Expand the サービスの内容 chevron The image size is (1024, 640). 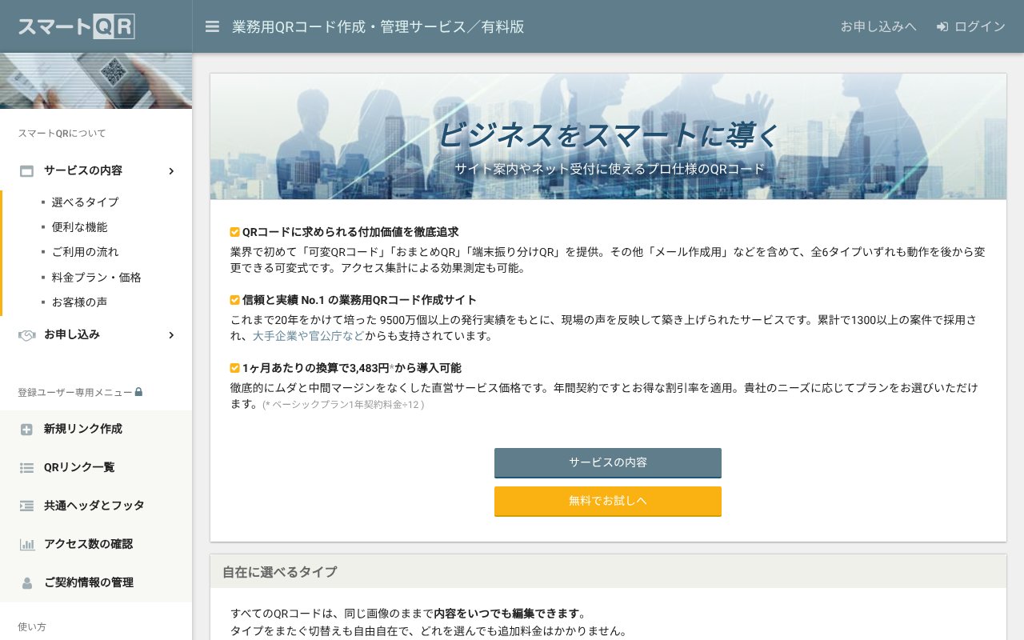coord(170,170)
